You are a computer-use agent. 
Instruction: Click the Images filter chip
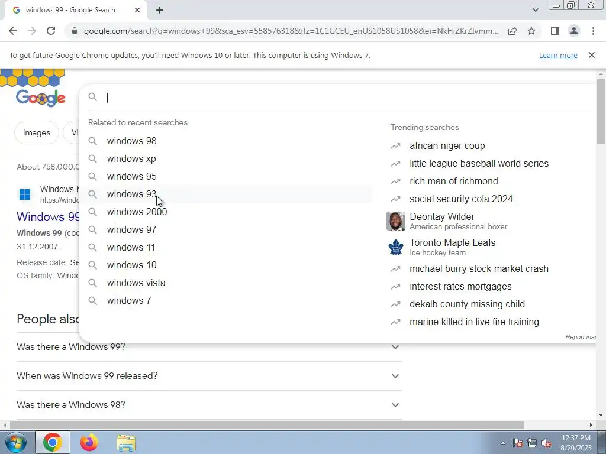[x=37, y=132]
